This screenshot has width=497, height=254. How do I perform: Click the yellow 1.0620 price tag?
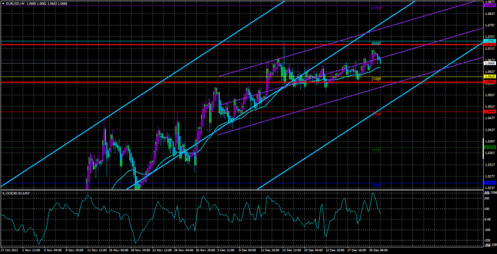(490, 77)
